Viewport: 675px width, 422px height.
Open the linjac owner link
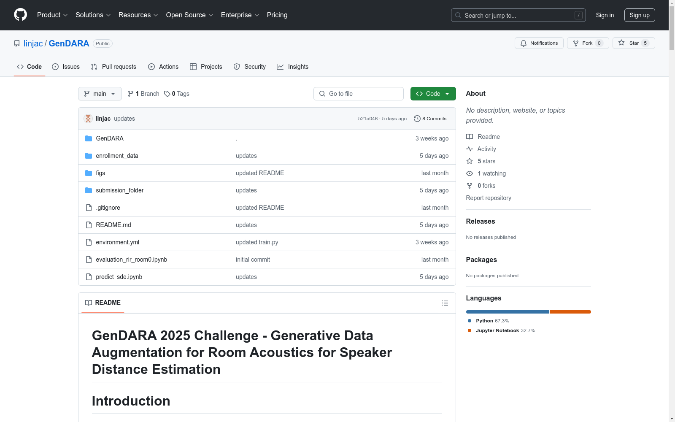(x=33, y=43)
